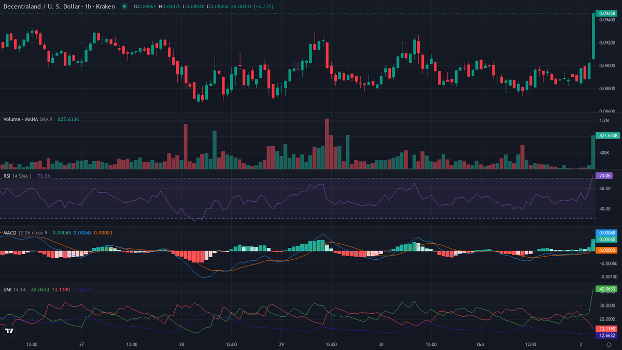
Task: Open the MACD 12 26 close 9 legend
Action: [x=25, y=233]
